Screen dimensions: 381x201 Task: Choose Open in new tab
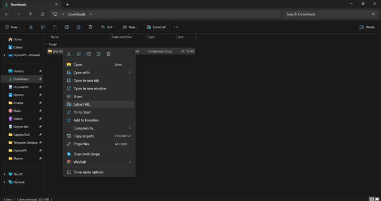pyautogui.click(x=99, y=80)
